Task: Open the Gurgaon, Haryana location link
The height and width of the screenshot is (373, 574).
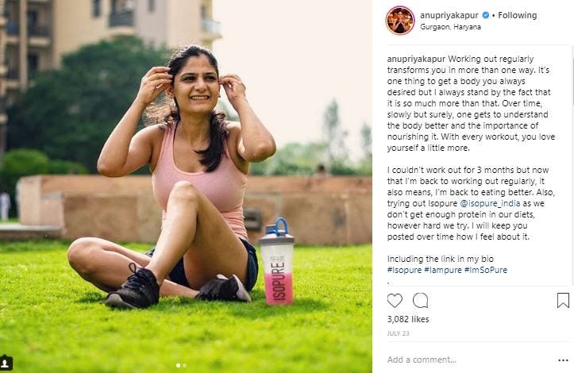Action: coord(450,27)
